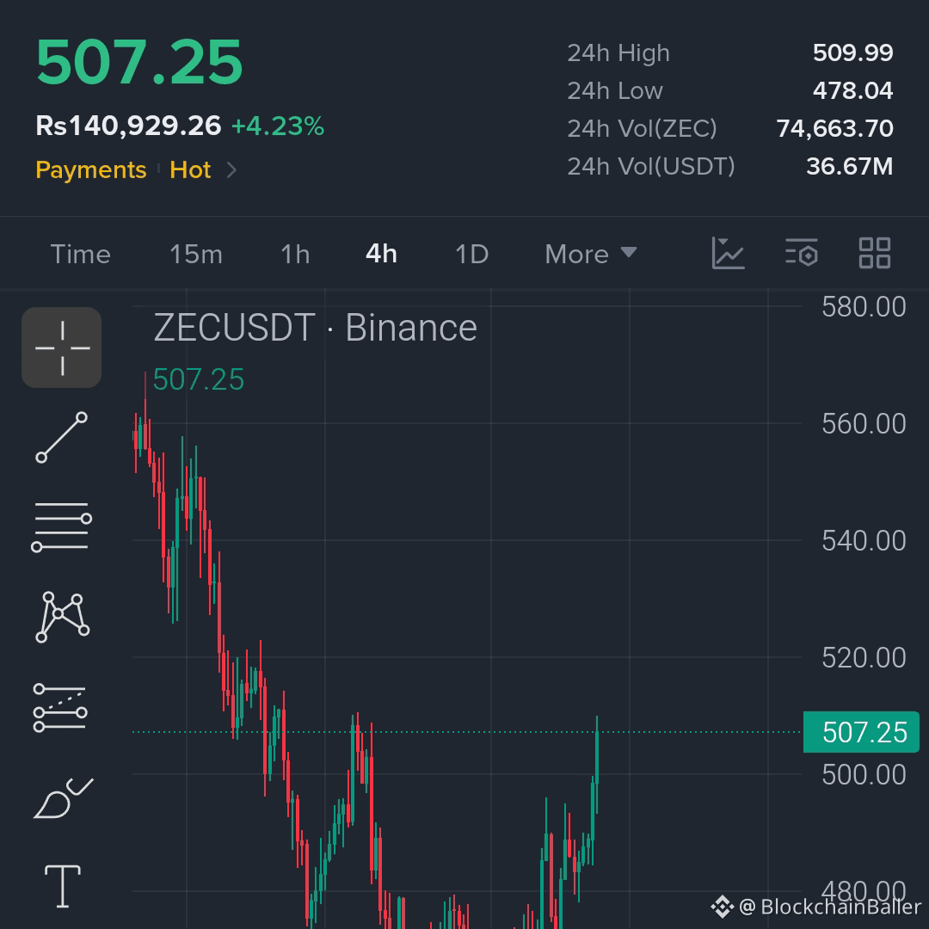The width and height of the screenshot is (929, 929).
Task: Select the crosshair cursor tool
Action: (62, 348)
